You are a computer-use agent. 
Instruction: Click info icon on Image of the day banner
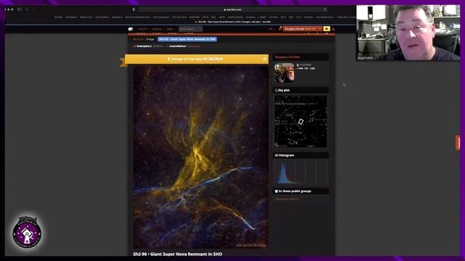pos(264,59)
